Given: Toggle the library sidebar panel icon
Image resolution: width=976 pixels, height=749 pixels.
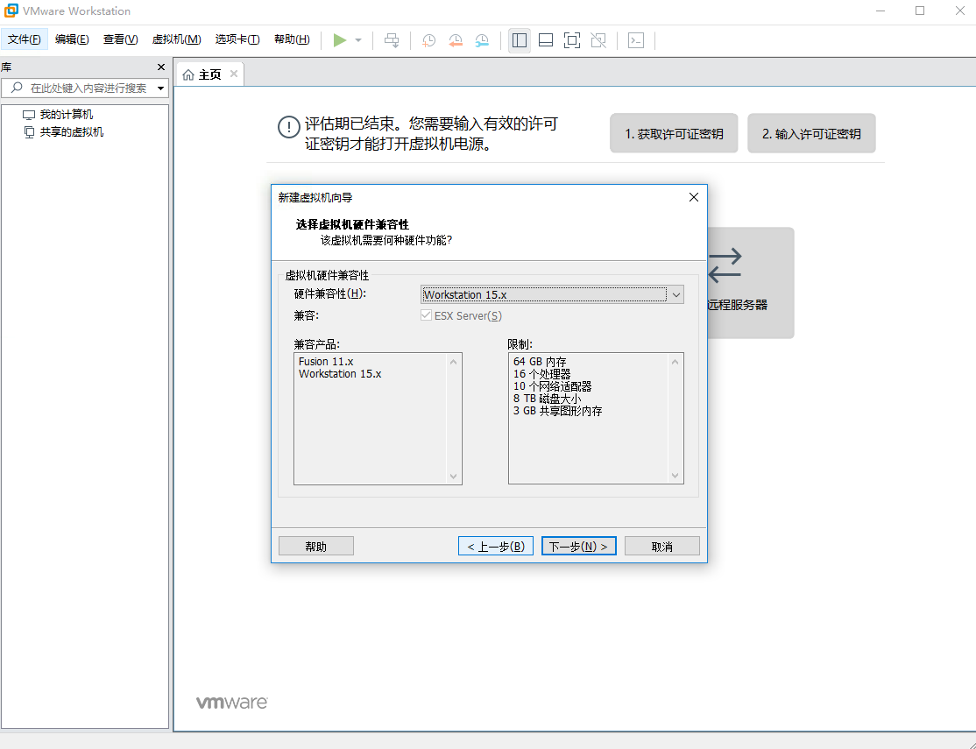Looking at the screenshot, I should [519, 39].
